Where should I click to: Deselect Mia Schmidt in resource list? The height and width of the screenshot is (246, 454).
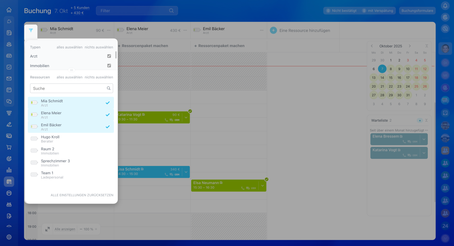pos(71,103)
